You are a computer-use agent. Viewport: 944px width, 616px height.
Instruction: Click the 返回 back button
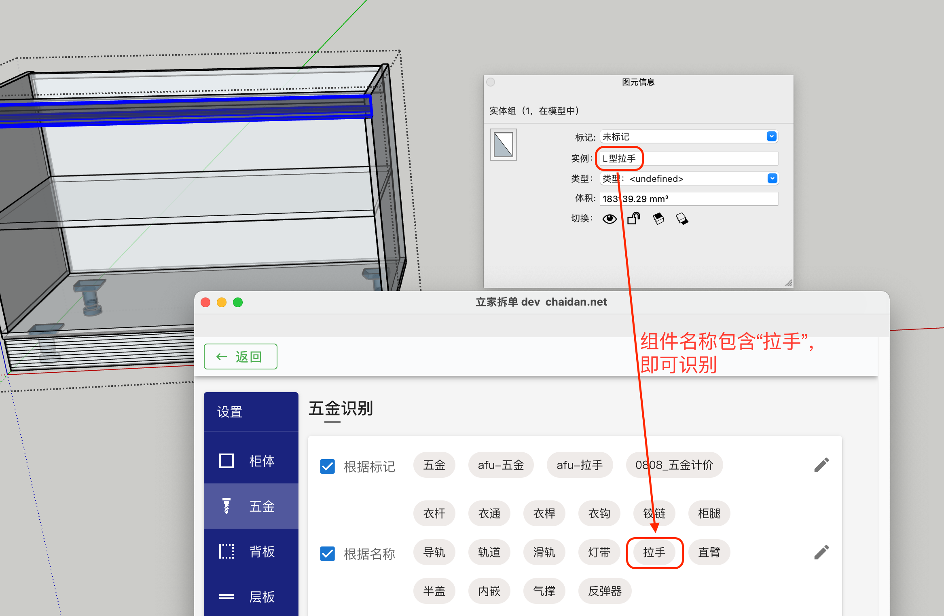(x=240, y=357)
